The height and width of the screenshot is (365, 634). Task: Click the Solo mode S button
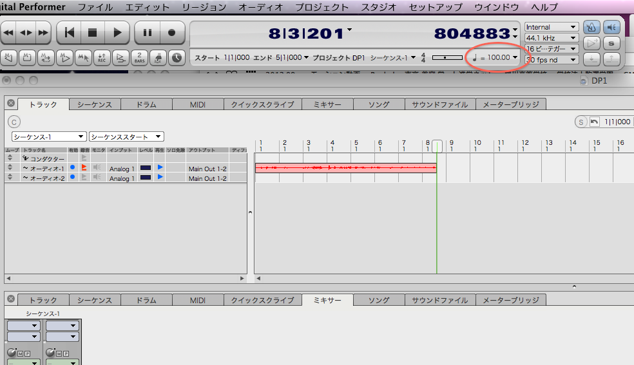(611, 42)
